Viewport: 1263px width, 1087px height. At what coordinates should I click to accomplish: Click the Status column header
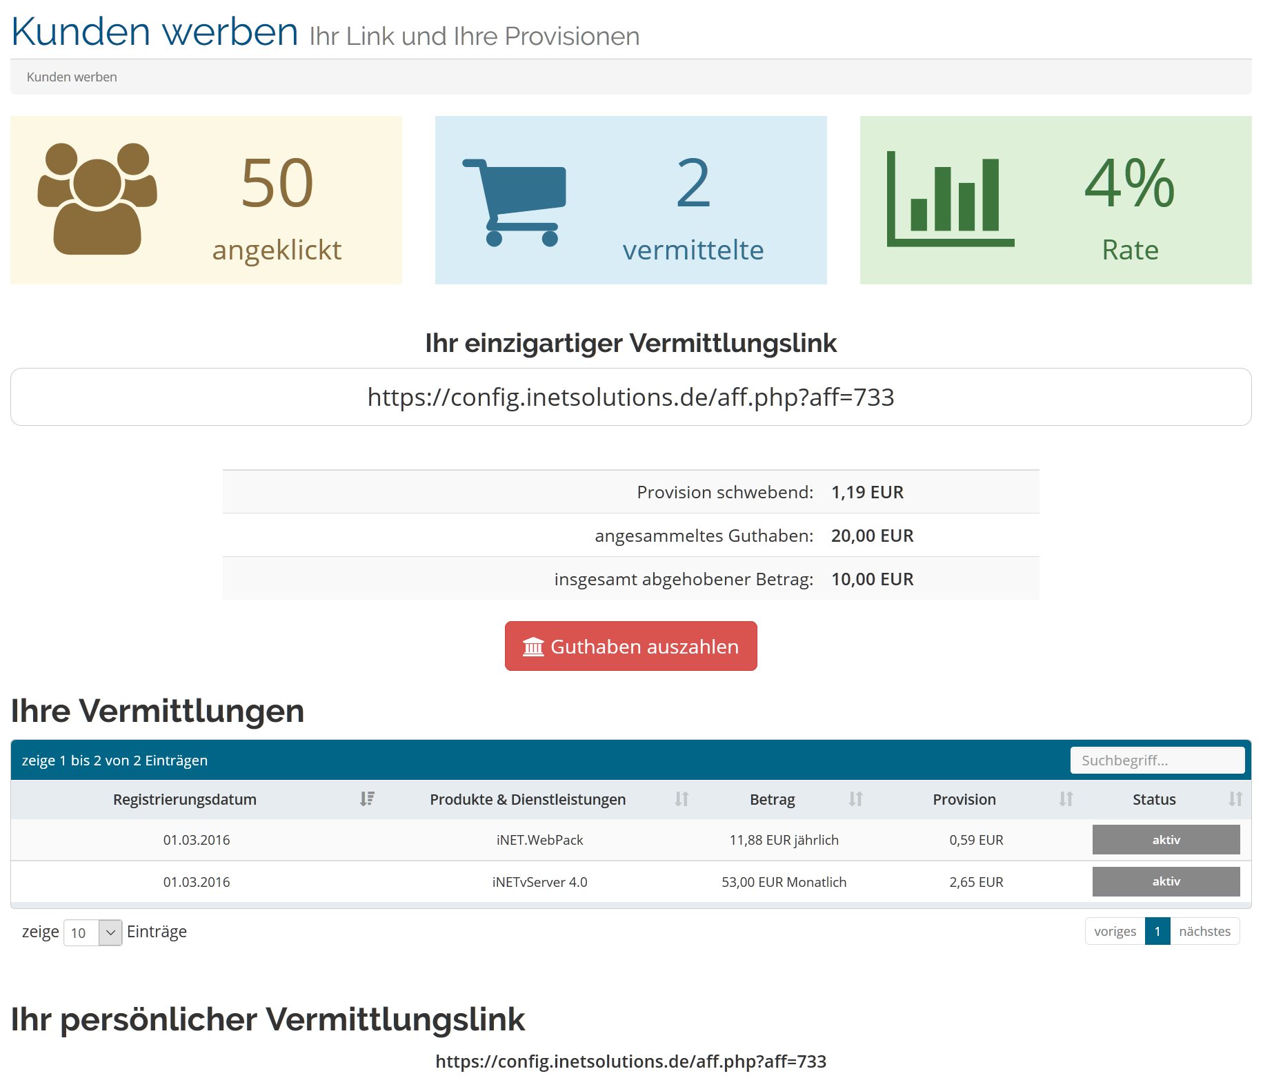coord(1154,799)
